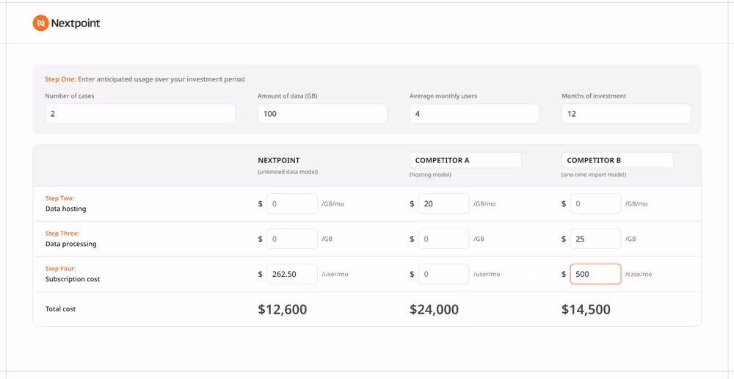Click the '(one-time import model)' caption
This screenshot has width=734, height=379.
click(x=594, y=175)
